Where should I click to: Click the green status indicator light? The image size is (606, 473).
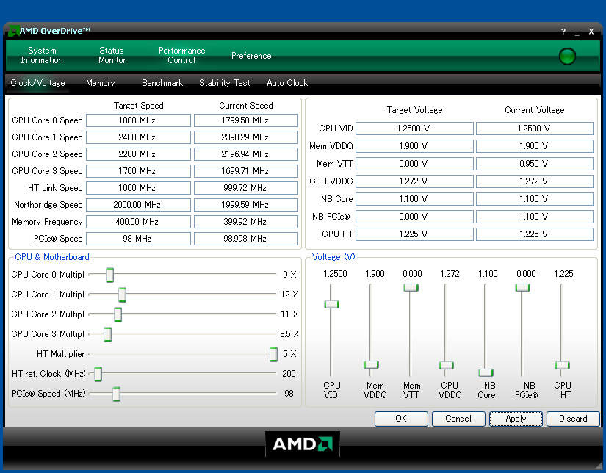(567, 56)
